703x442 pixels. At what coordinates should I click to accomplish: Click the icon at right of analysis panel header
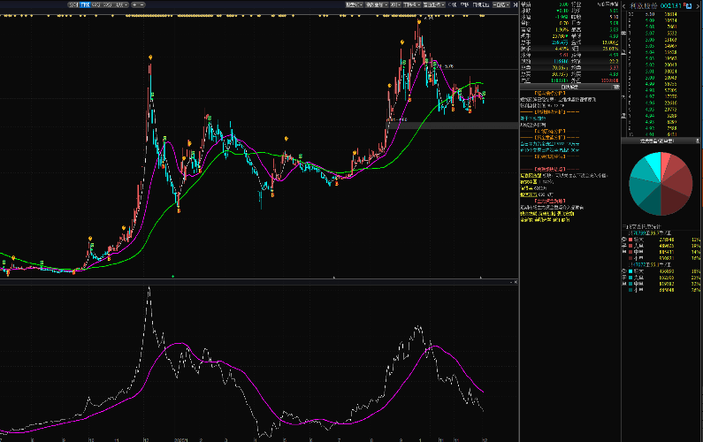click(616, 87)
